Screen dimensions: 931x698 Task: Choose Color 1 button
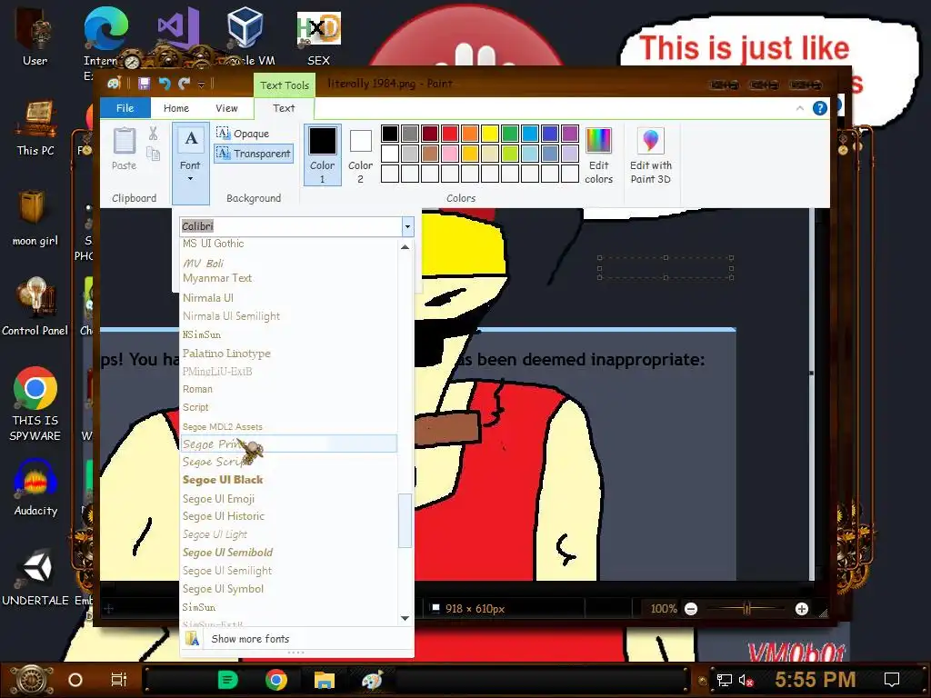click(323, 155)
